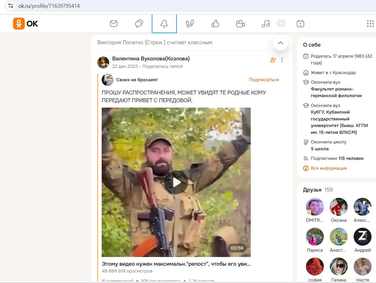Image resolution: width=376 pixels, height=283 pixels.
Task: Click the browser site info icon
Action: pos(11,6)
